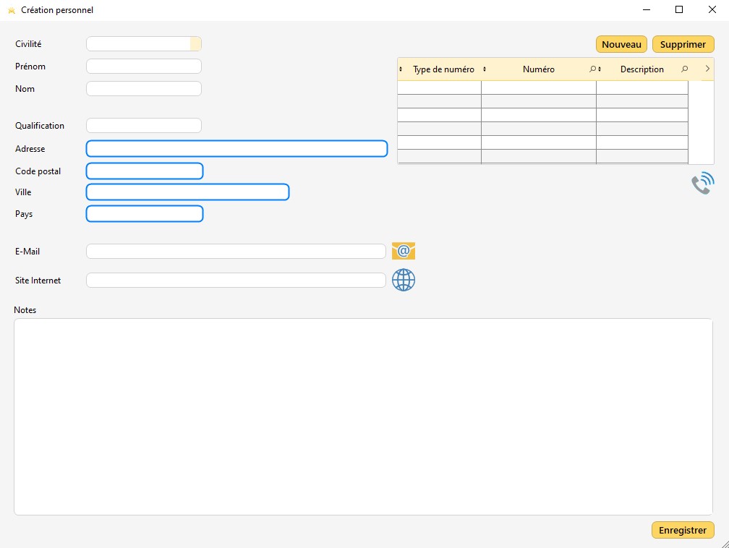
Task: Open the Civilité dropdown list
Action: pyautogui.click(x=195, y=44)
